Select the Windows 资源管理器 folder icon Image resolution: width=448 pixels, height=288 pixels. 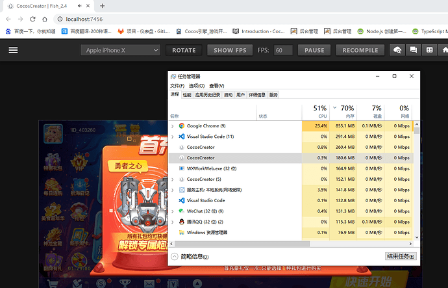pos(181,233)
